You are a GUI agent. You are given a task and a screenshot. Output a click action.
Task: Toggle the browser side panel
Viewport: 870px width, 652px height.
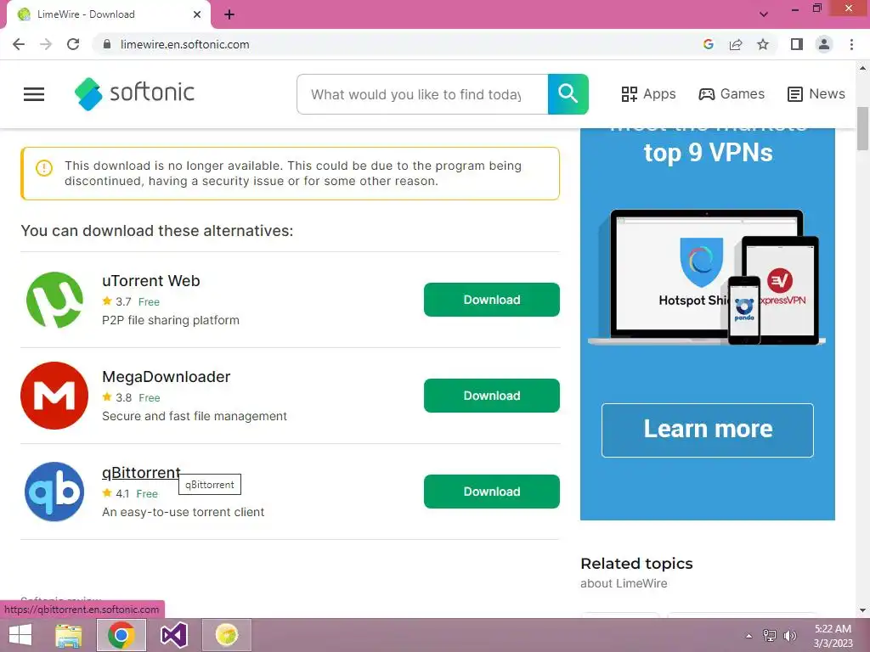coord(797,44)
